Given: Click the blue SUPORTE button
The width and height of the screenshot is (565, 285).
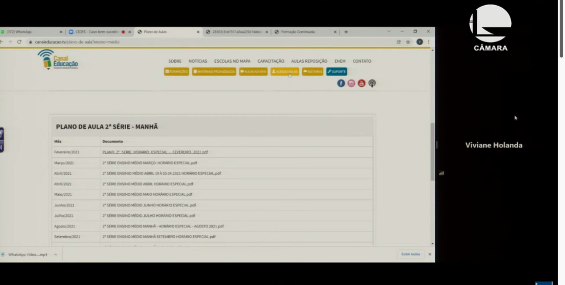Looking at the screenshot, I should coord(336,71).
